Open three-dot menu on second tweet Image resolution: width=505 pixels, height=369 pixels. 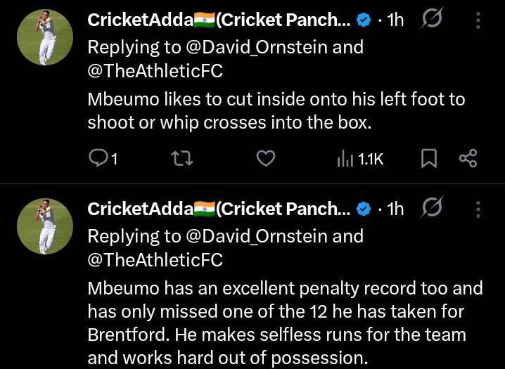(x=478, y=209)
